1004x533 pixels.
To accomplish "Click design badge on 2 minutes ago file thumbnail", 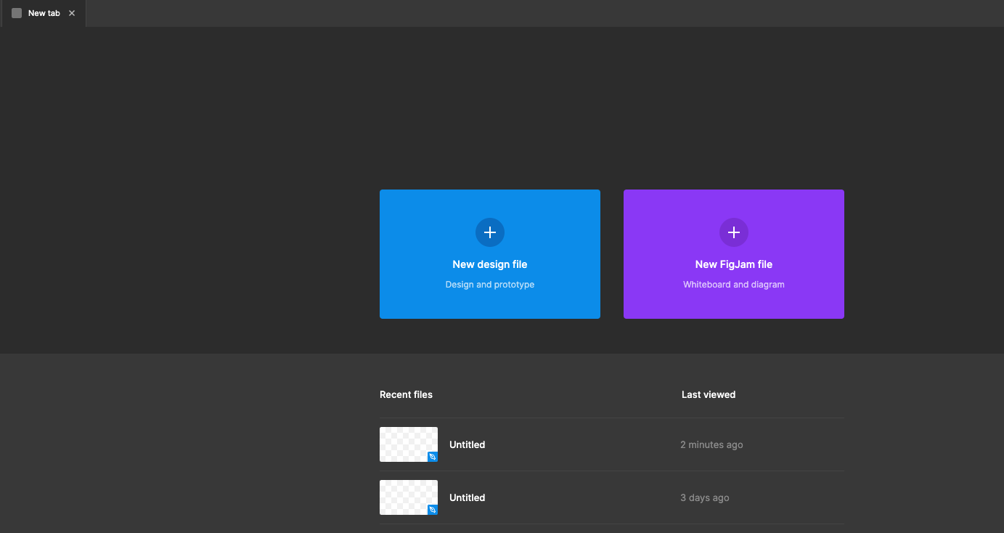I will point(433,457).
